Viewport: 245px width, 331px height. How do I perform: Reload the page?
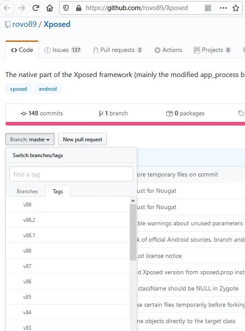pyautogui.click(x=36, y=8)
